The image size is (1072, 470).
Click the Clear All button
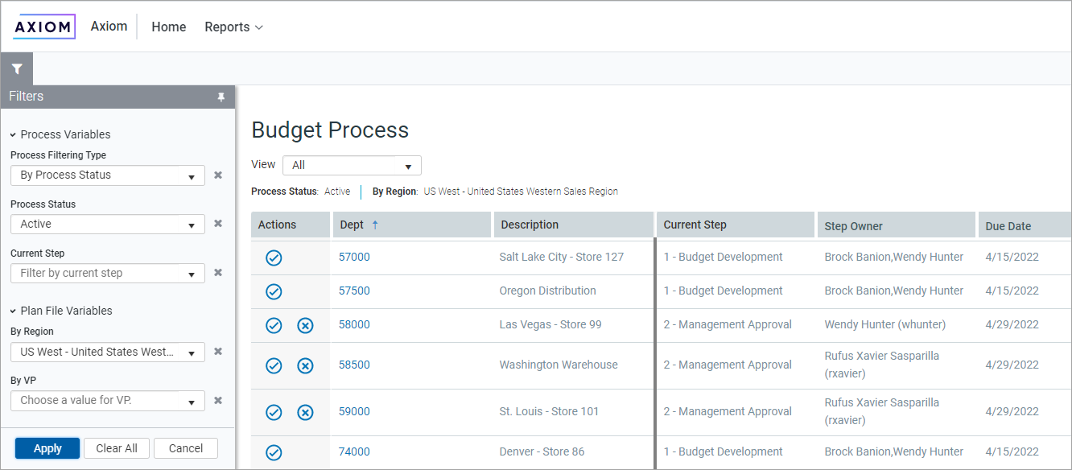pos(117,448)
